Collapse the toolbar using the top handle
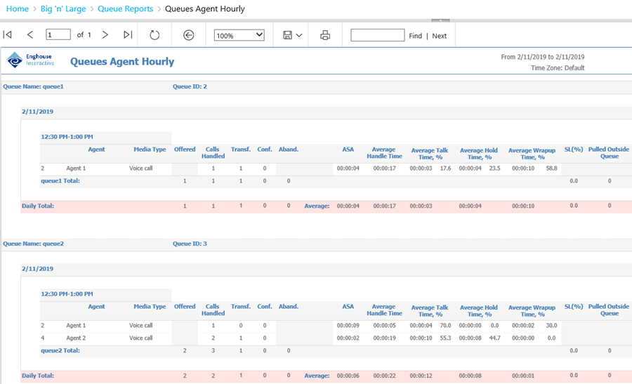Viewport: 632px width, 384px height. 440,21
